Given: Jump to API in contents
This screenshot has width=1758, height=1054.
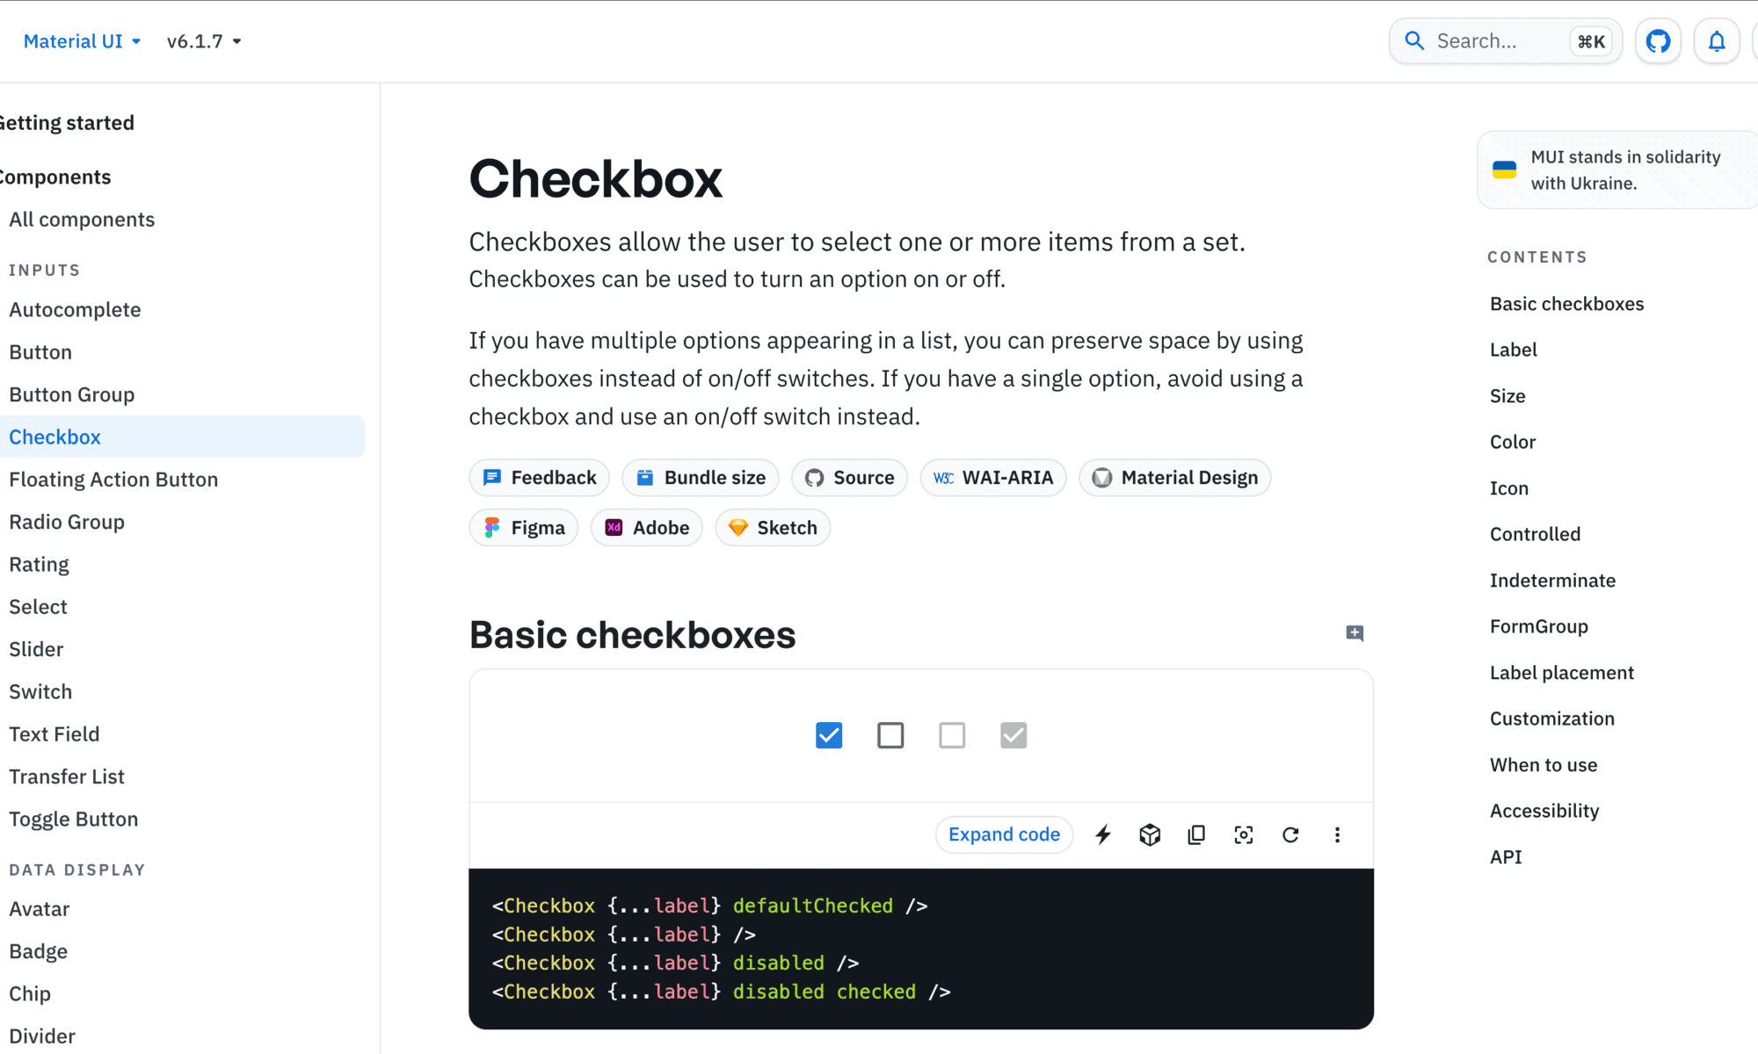Looking at the screenshot, I should [x=1506, y=857].
